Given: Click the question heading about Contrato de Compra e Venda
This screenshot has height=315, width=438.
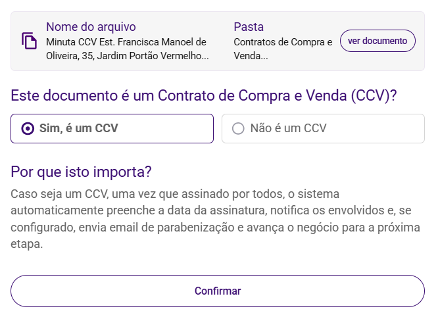Looking at the screenshot, I should (x=204, y=95).
